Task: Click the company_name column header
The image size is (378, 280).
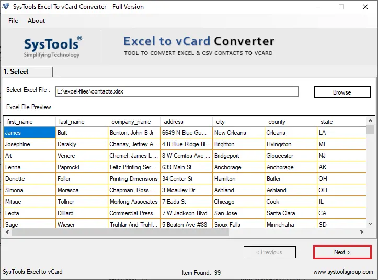Action: coord(134,122)
